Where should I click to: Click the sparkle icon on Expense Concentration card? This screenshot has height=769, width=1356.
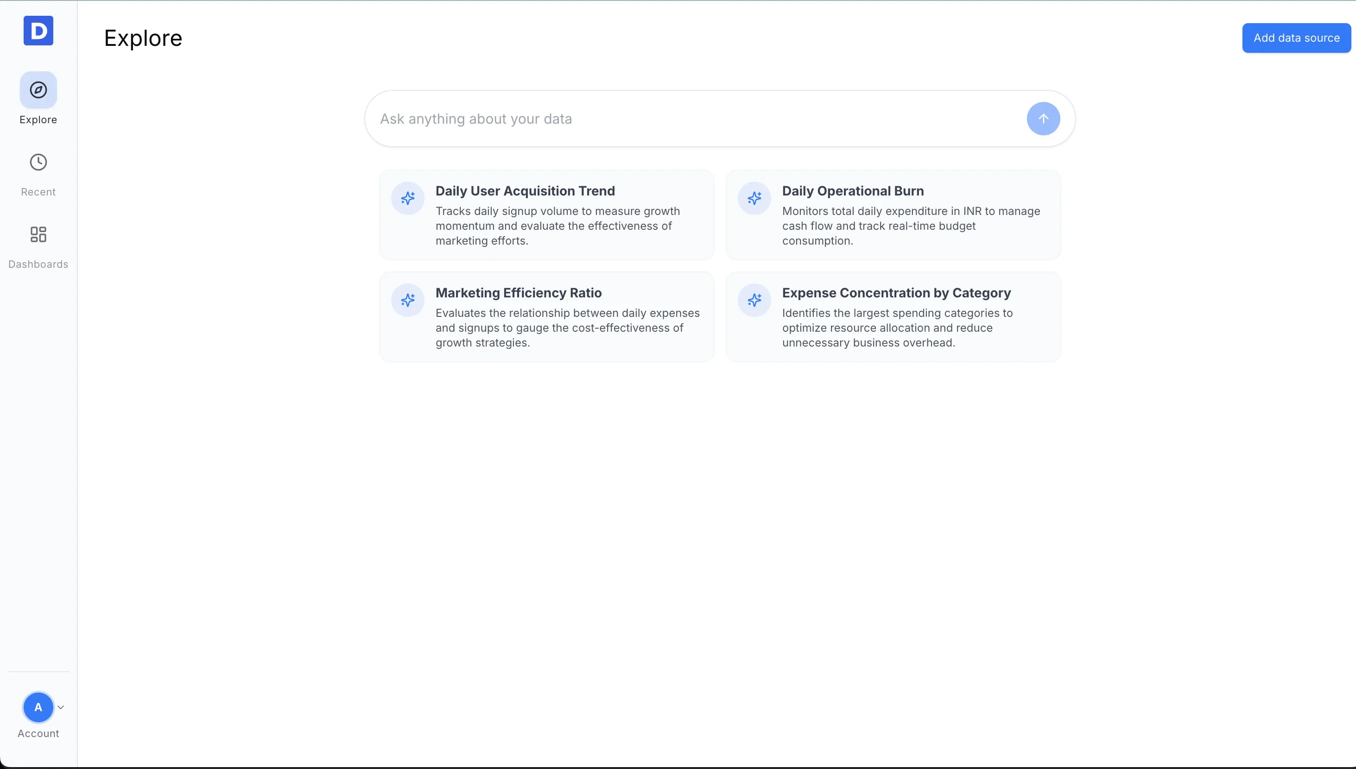click(x=754, y=300)
